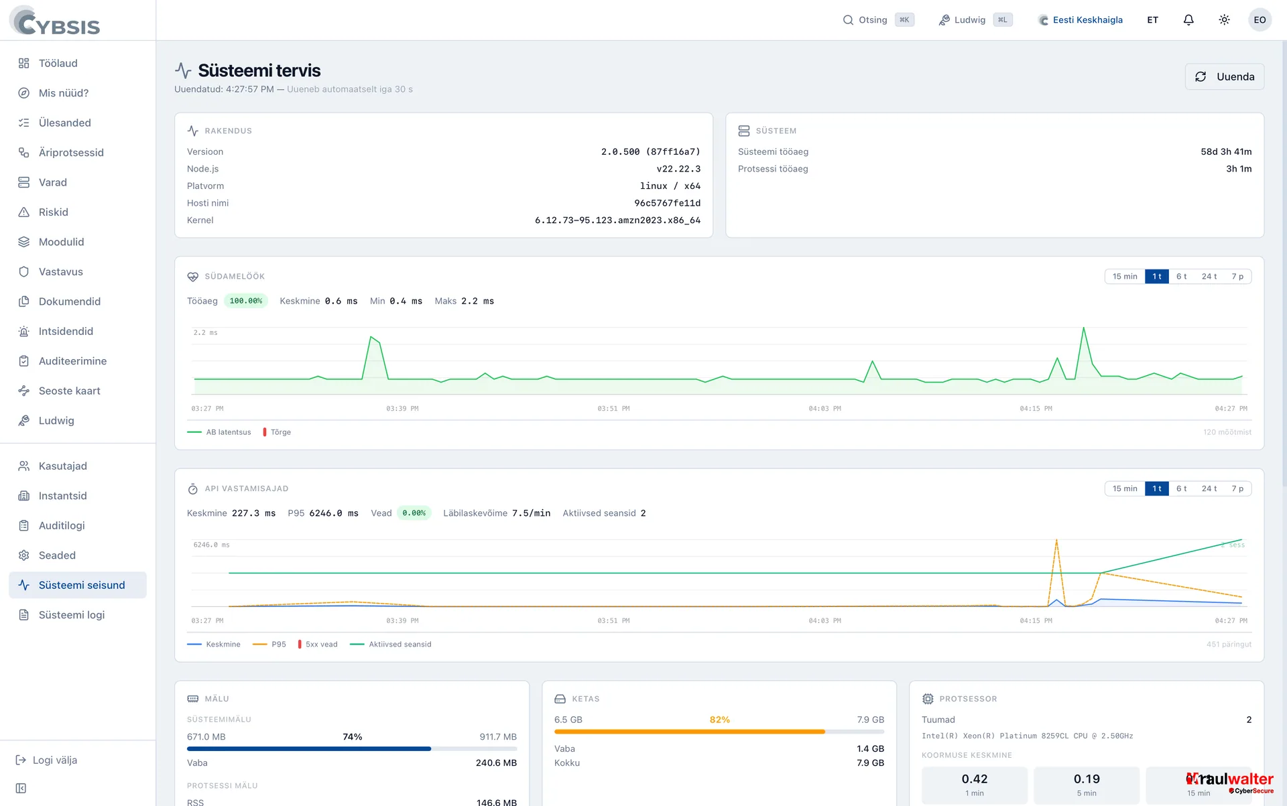Open Intsidendid siren icon

tap(24, 331)
